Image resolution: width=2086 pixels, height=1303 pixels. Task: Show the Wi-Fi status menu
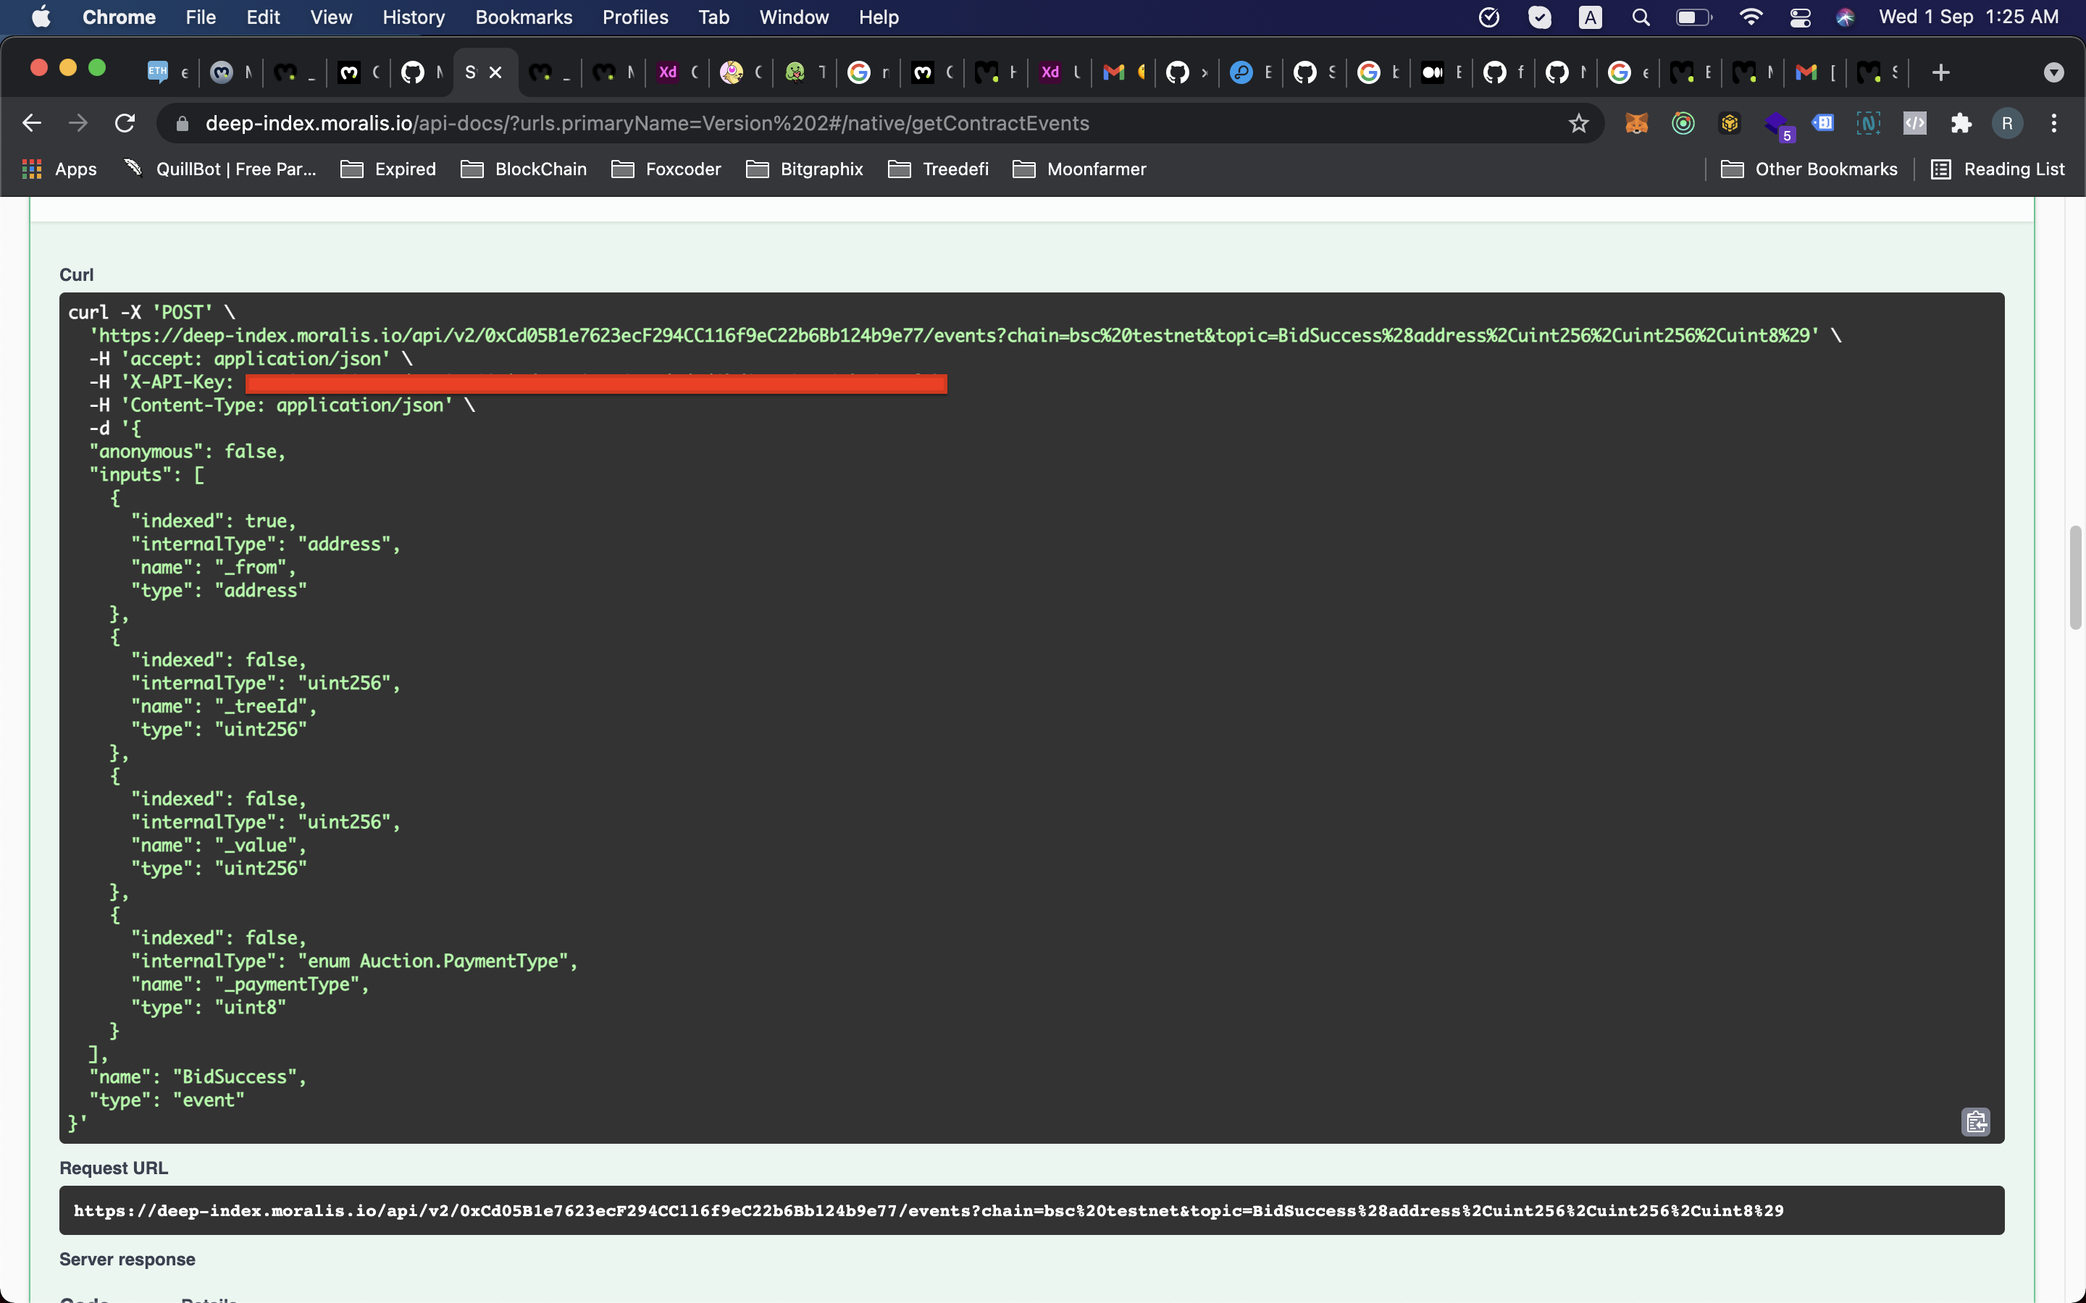tap(1750, 17)
